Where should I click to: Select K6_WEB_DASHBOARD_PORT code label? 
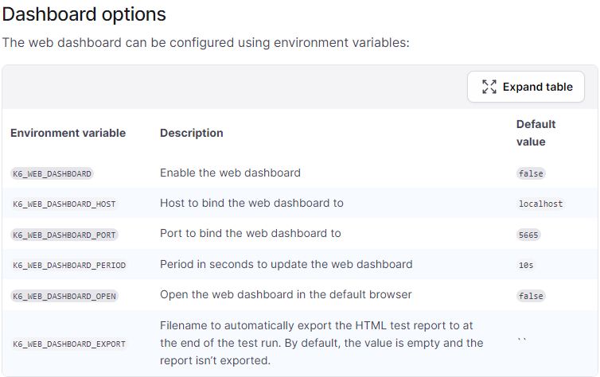pos(64,235)
